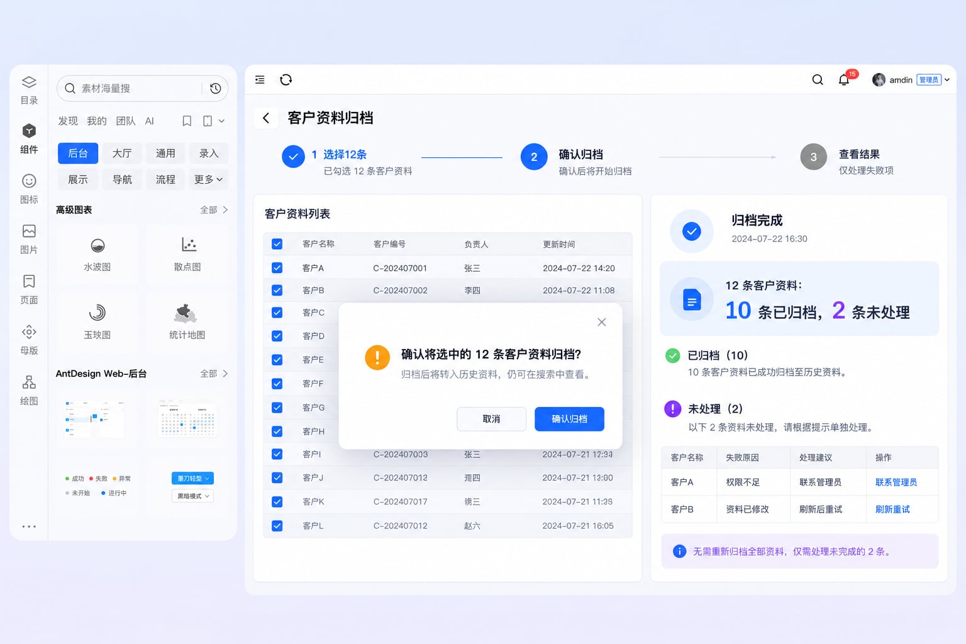Insert the 散点图 chart component
Image resolution: width=966 pixels, height=644 pixels.
pyautogui.click(x=187, y=255)
